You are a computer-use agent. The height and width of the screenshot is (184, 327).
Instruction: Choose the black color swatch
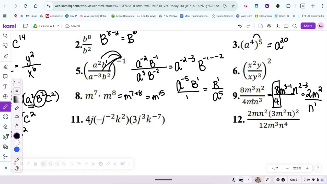(17, 136)
